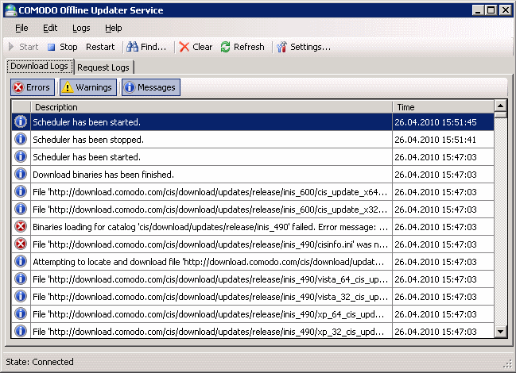Select the Attempting to locate and download row
Viewport: 516px width, 373px height.
click(253, 262)
